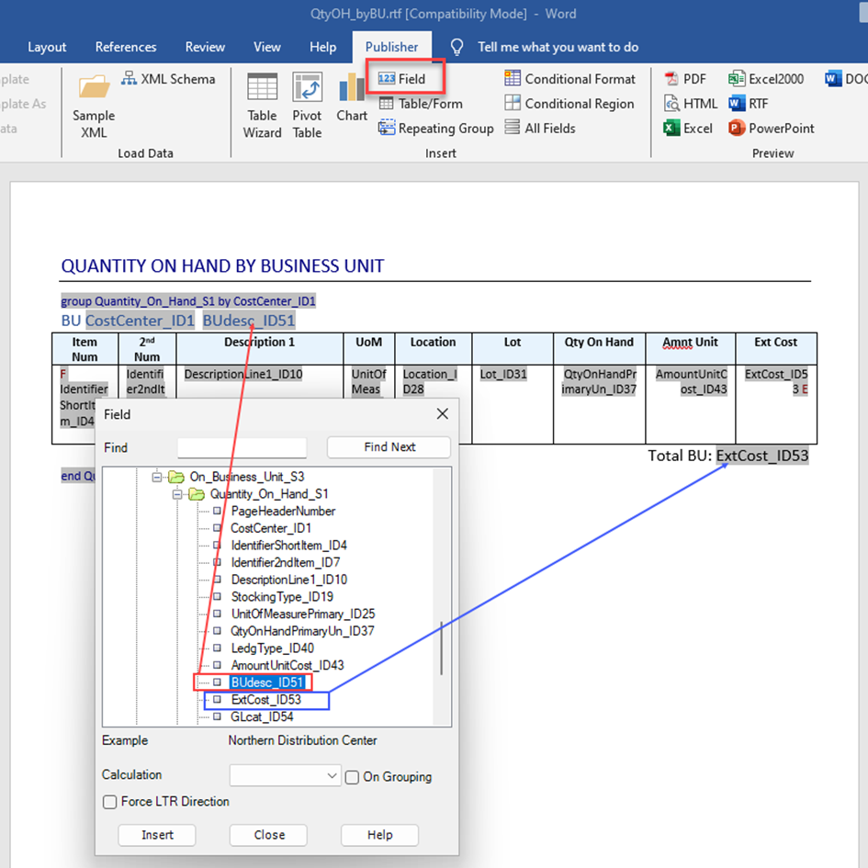The width and height of the screenshot is (868, 868).
Task: Click the Find Next button
Action: point(389,447)
